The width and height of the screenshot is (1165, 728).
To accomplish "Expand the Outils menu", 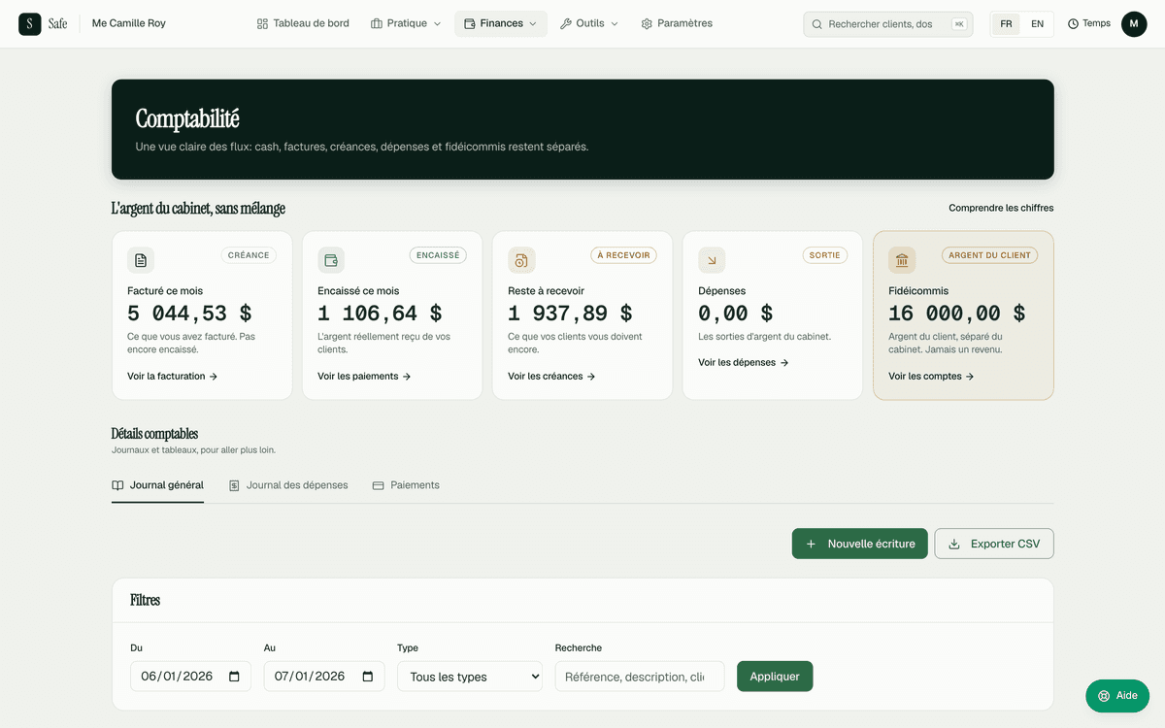I will point(589,23).
